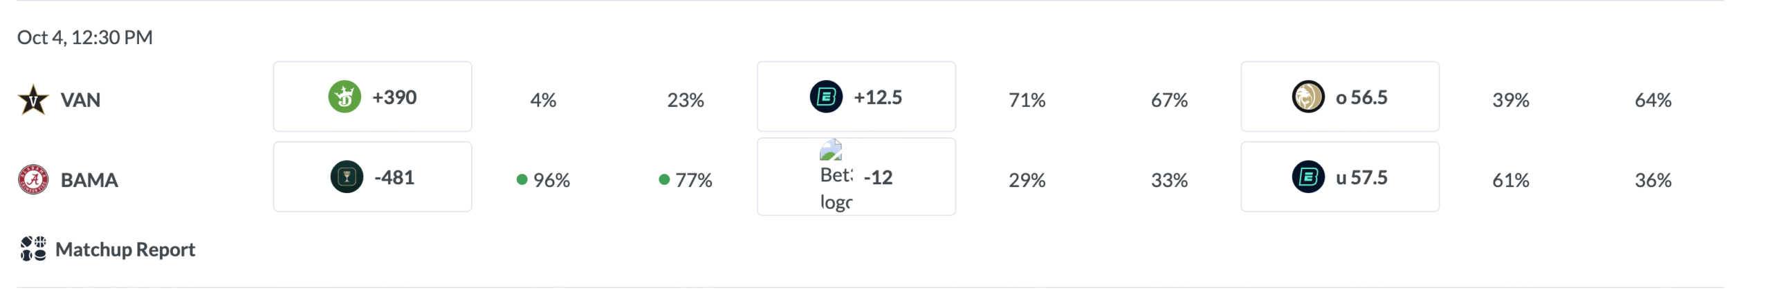Click the sportsbook logo beside -481
Screen dimensions: 1771x289
pyautogui.click(x=347, y=177)
